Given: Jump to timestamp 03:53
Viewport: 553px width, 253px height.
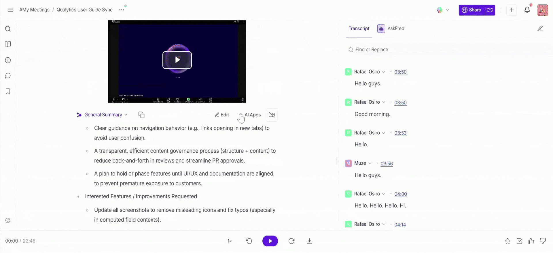Looking at the screenshot, I should coord(400,133).
